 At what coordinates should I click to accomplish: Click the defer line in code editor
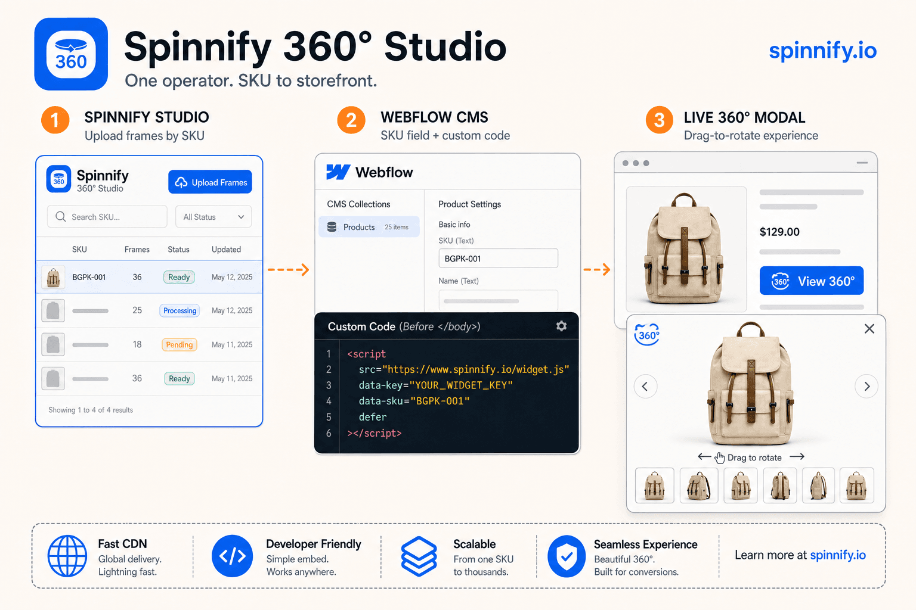(373, 417)
